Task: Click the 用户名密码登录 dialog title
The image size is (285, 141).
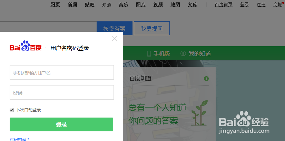Action: [70, 48]
